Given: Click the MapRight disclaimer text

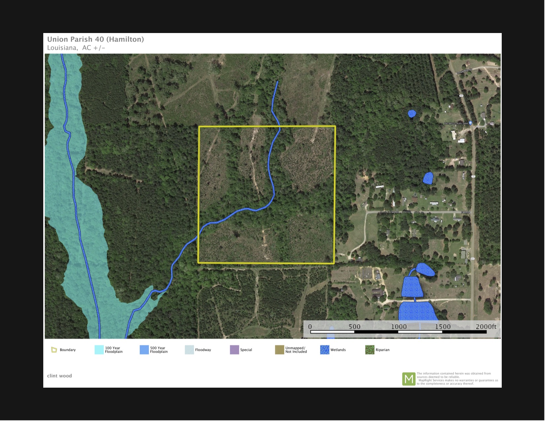Looking at the screenshot, I should click(457, 379).
